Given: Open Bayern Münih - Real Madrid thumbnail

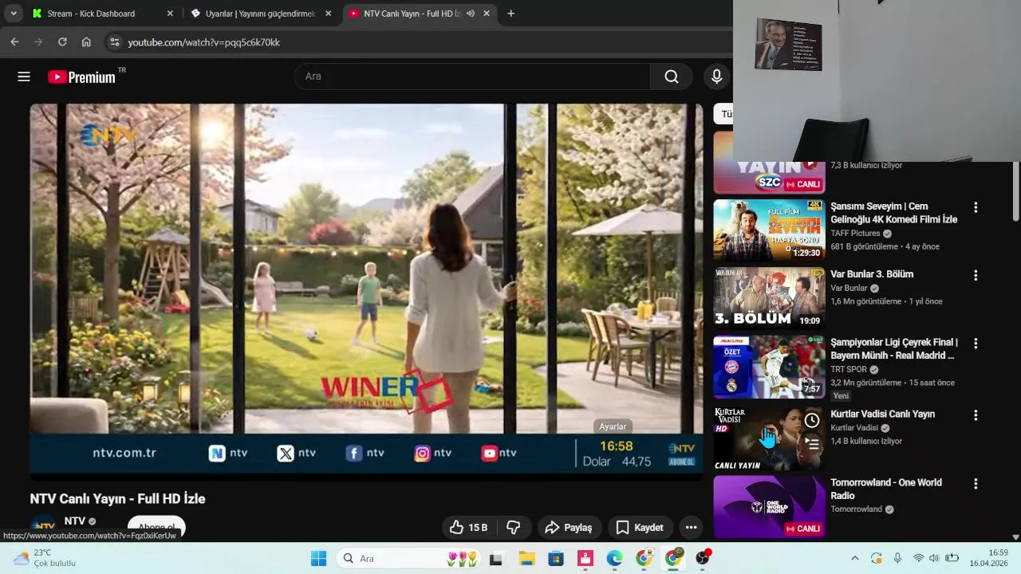Looking at the screenshot, I should click(x=769, y=367).
